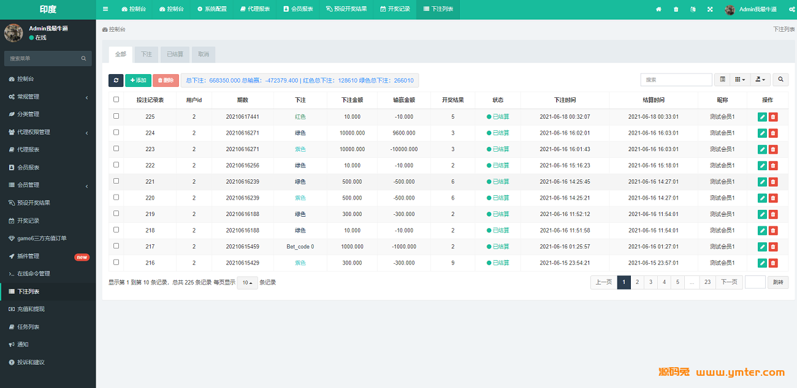The image size is (797, 388).
Task: Check the checkbox for record 216
Action: pyautogui.click(x=116, y=262)
